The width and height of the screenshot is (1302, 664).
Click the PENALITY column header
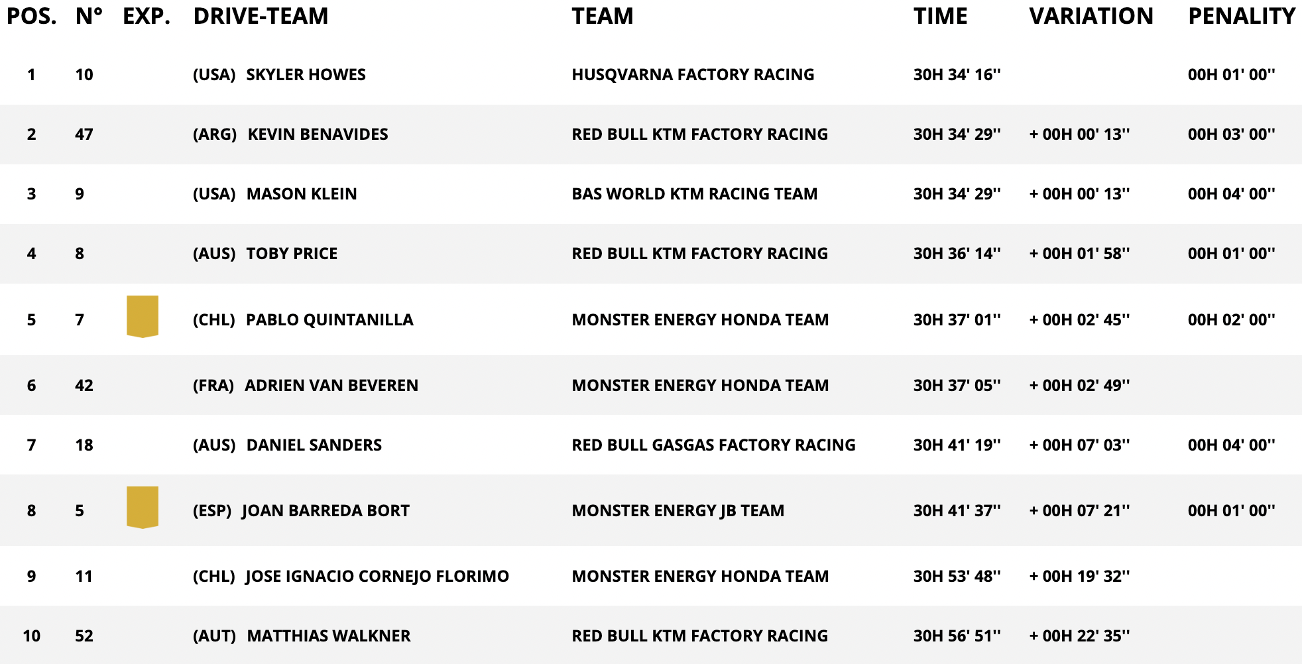[x=1241, y=16]
